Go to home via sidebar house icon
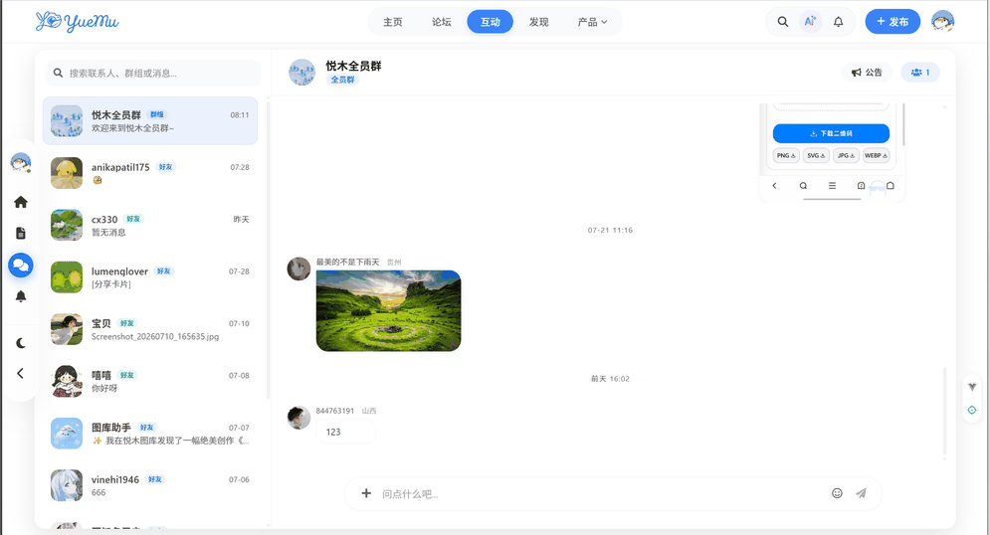This screenshot has height=535, width=990. [21, 202]
